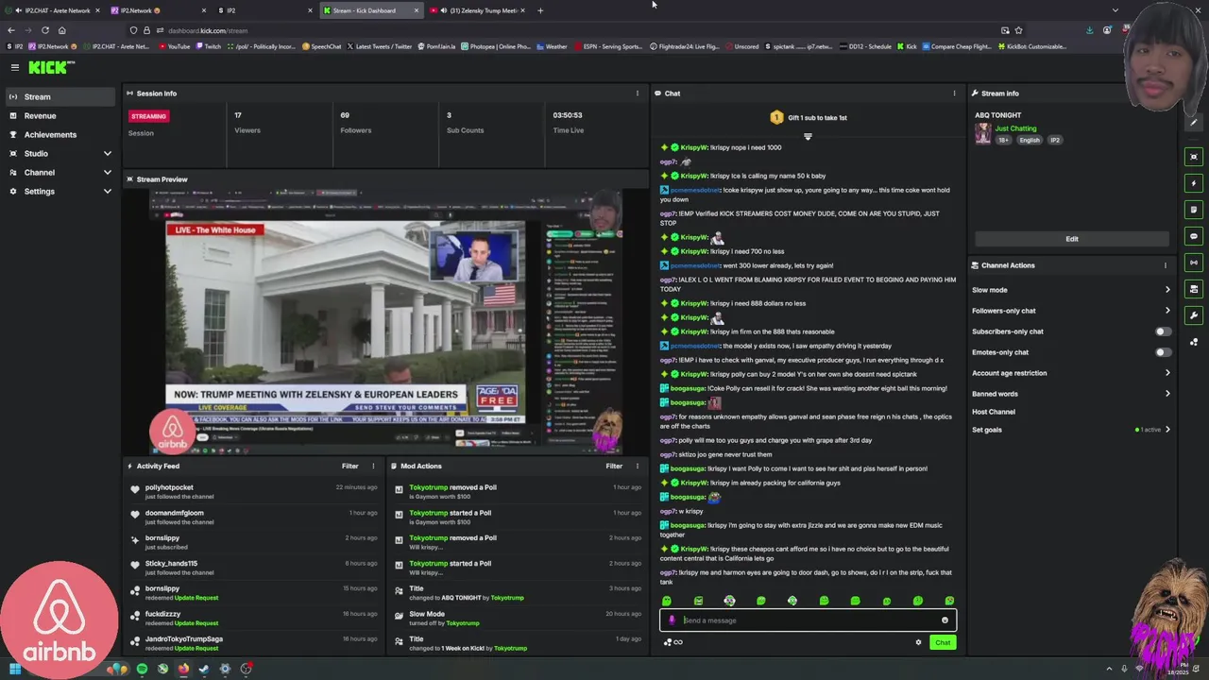Open chat settings gear icon
Viewport: 1209px width, 680px height.
pyautogui.click(x=918, y=642)
